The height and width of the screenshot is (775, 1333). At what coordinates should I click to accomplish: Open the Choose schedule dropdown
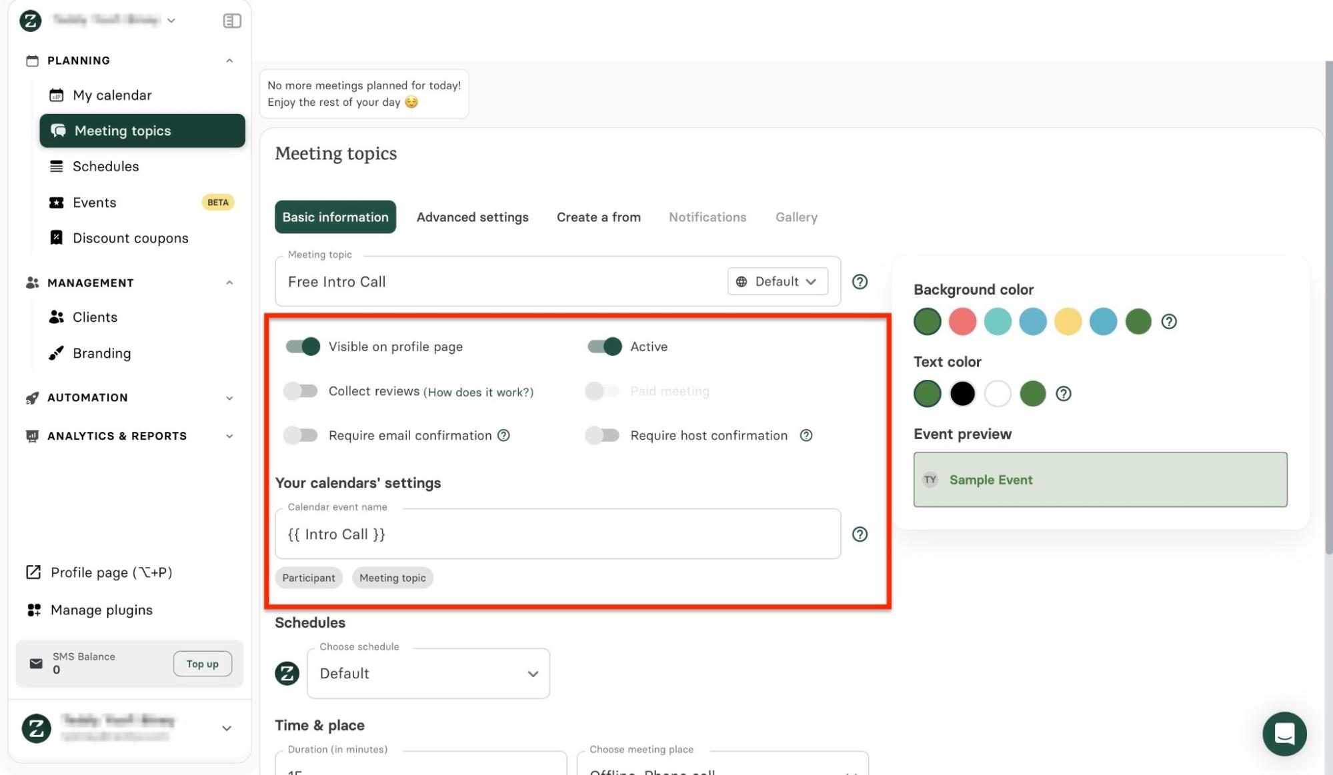(428, 674)
